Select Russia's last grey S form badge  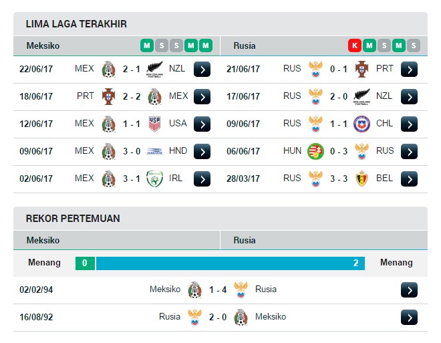pyautogui.click(x=414, y=45)
